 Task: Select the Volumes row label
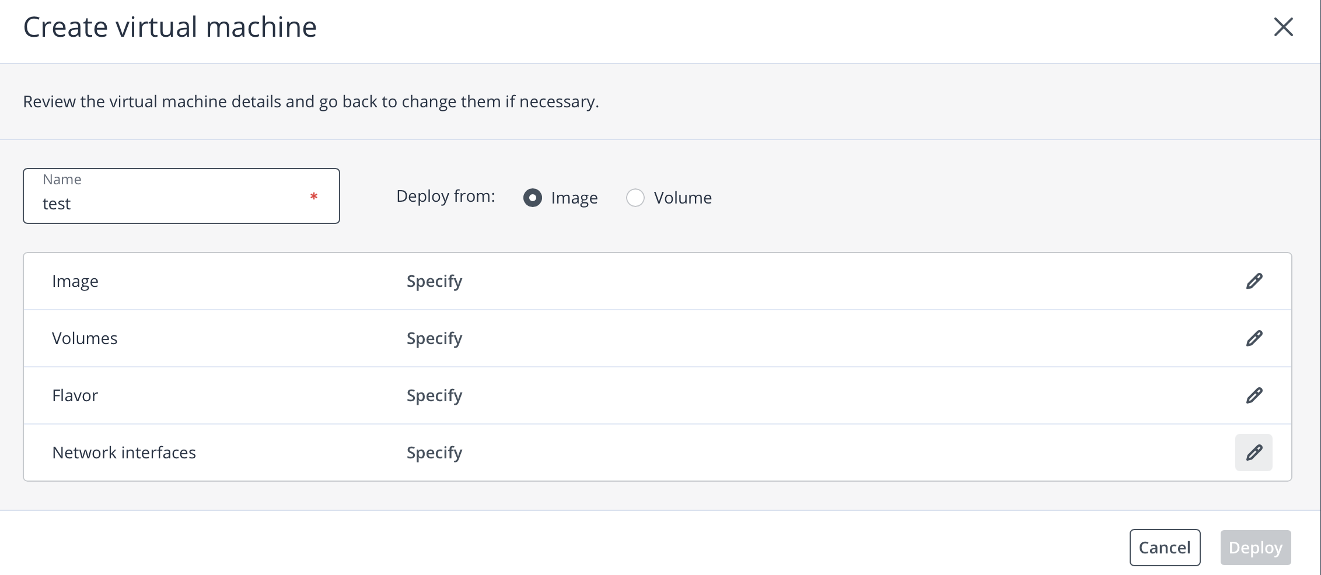(x=85, y=338)
